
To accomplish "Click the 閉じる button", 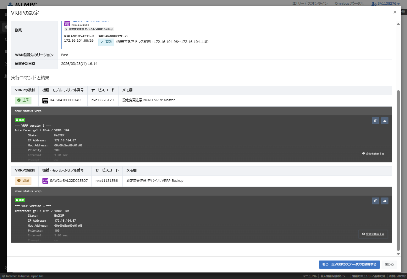I will tap(389, 265).
